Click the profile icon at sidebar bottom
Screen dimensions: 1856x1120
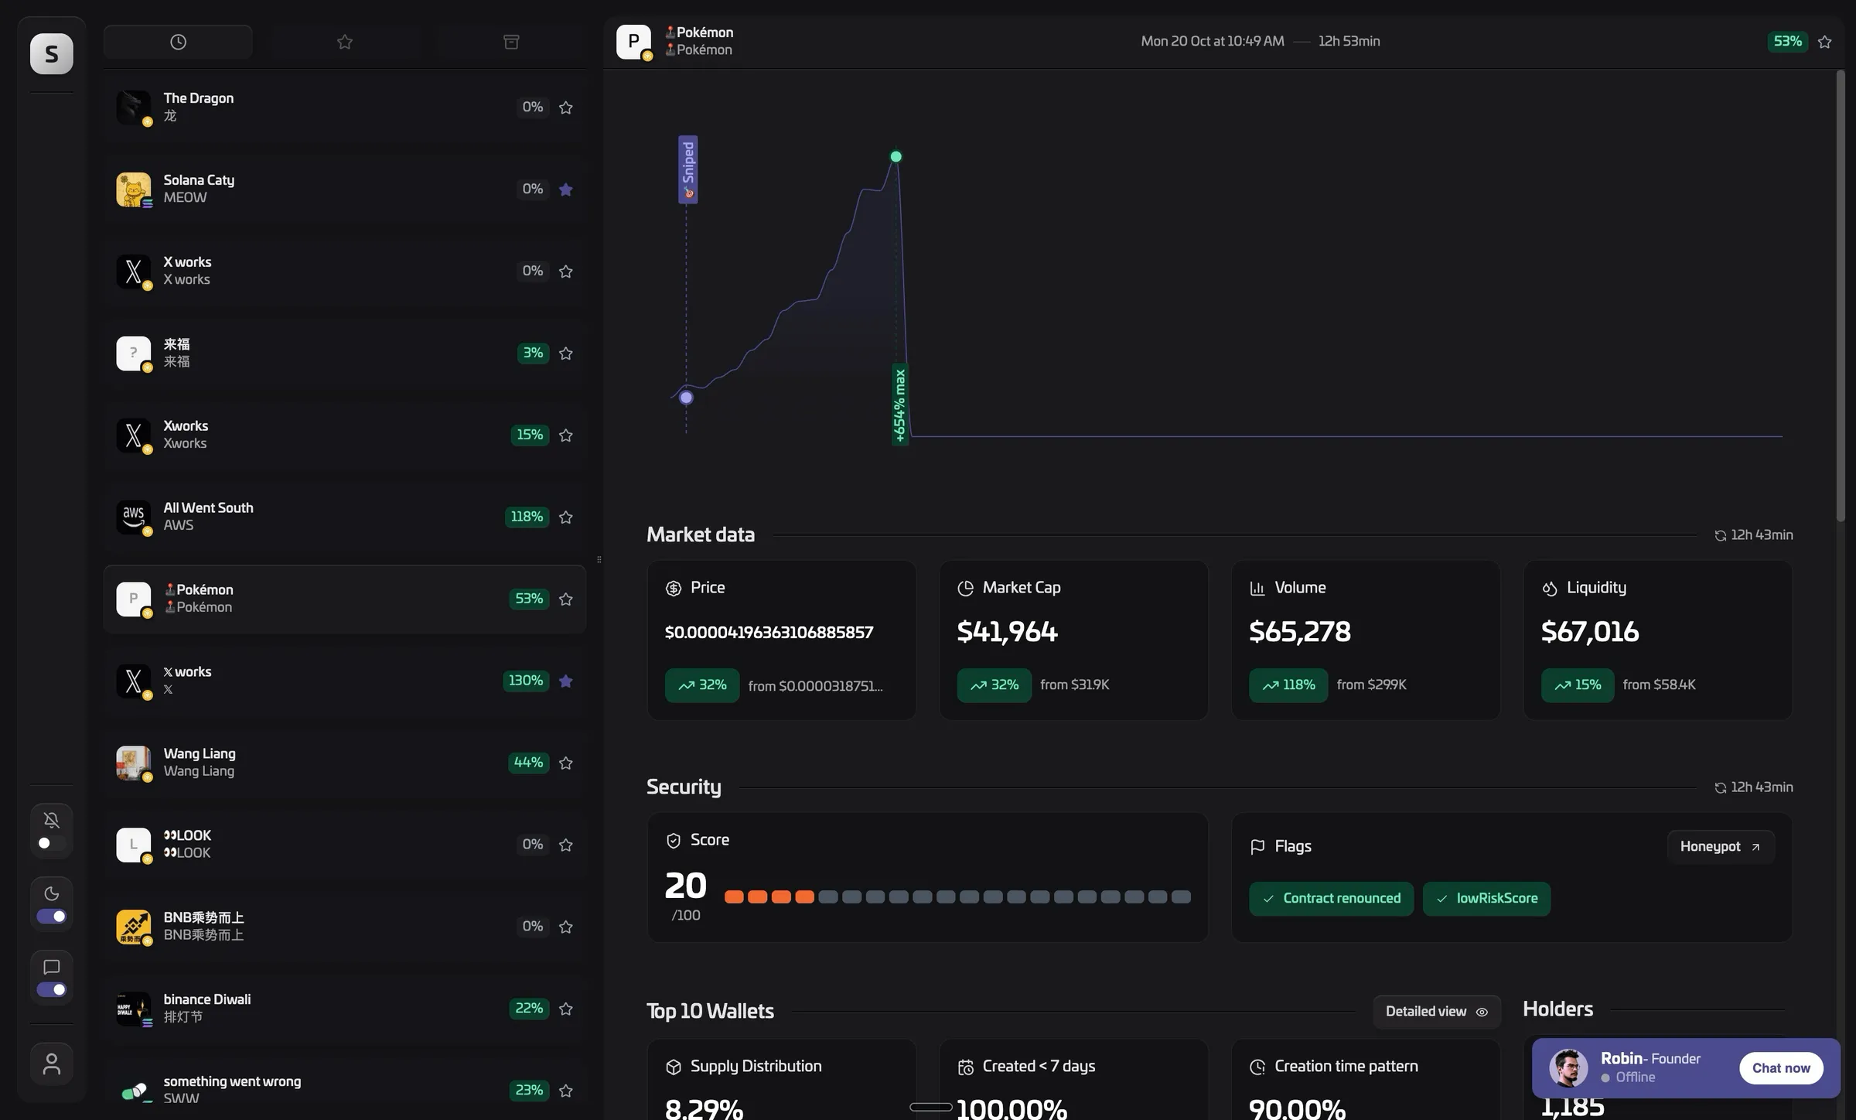click(x=51, y=1064)
